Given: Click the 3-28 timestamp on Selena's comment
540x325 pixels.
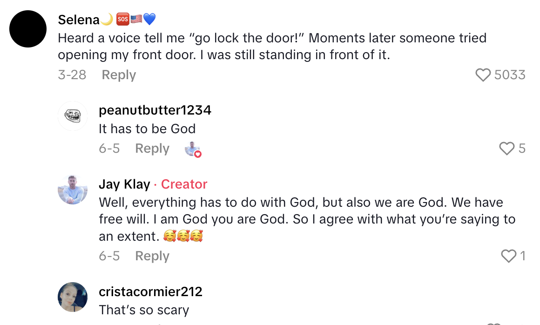Looking at the screenshot, I should point(72,74).
